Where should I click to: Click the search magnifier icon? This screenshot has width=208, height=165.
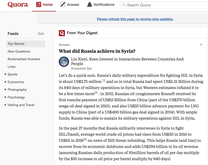(x=124, y=5)
